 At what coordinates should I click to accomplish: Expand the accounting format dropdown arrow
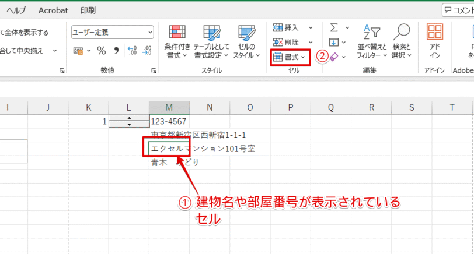[89, 51]
